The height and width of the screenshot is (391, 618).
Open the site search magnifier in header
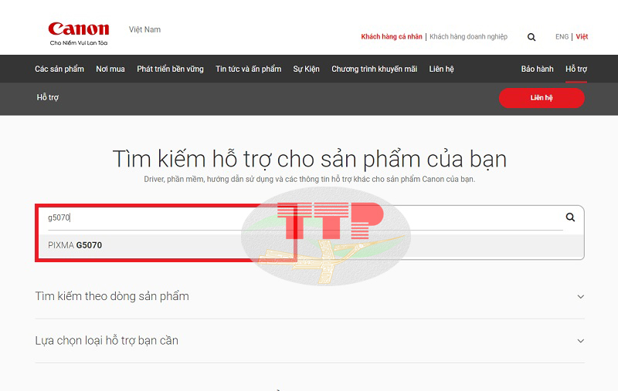click(531, 37)
